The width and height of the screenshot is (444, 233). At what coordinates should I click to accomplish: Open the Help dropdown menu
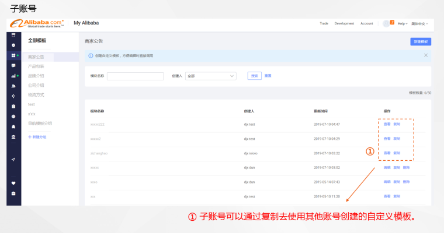(x=403, y=24)
